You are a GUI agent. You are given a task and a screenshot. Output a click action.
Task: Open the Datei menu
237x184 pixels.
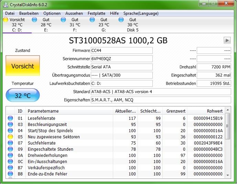pos(10,13)
